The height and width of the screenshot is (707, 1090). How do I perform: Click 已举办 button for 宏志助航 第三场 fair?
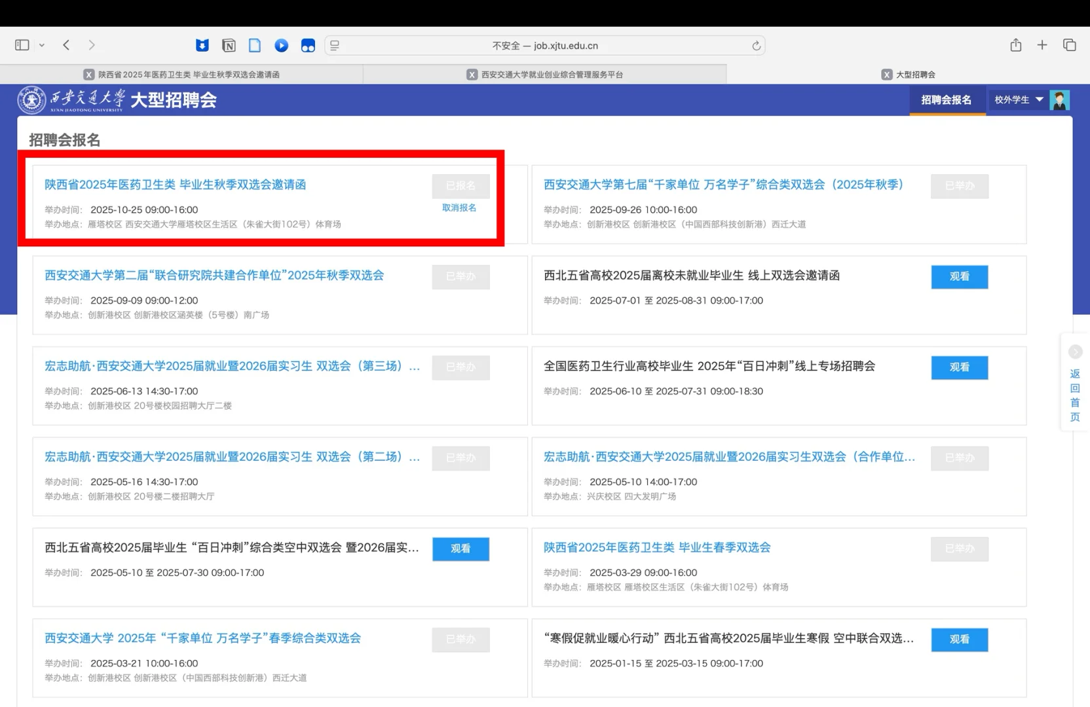tap(460, 367)
